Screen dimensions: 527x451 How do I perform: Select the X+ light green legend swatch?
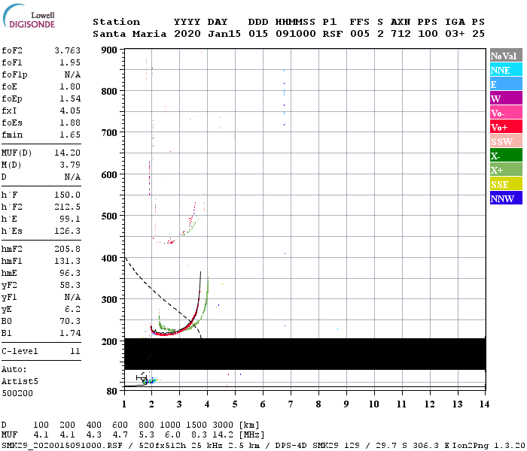pyautogui.click(x=506, y=170)
